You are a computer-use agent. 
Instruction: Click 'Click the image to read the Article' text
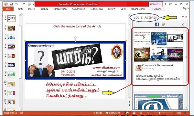77,26
